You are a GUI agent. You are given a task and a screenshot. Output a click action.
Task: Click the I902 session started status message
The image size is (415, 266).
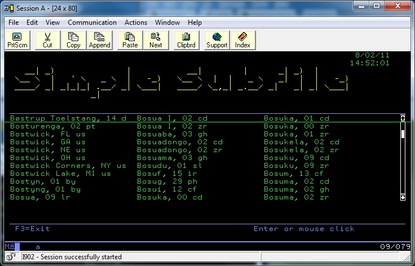(72, 257)
